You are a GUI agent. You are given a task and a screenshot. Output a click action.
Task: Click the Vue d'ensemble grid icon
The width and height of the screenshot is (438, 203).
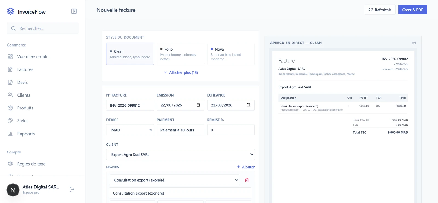[x=10, y=57]
